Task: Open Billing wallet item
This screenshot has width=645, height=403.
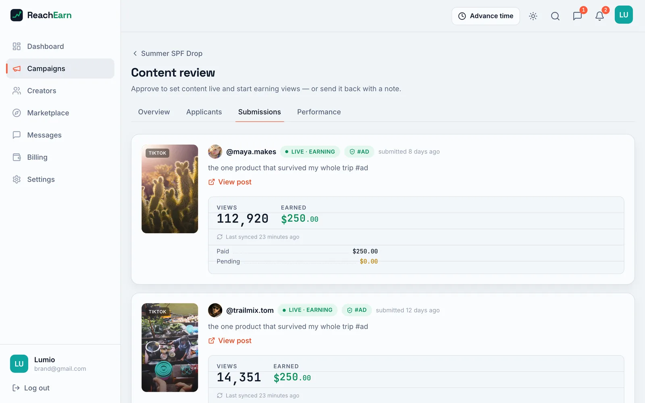Action: 60,157
